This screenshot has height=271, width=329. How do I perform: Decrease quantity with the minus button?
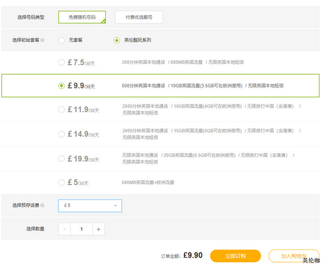(64, 229)
